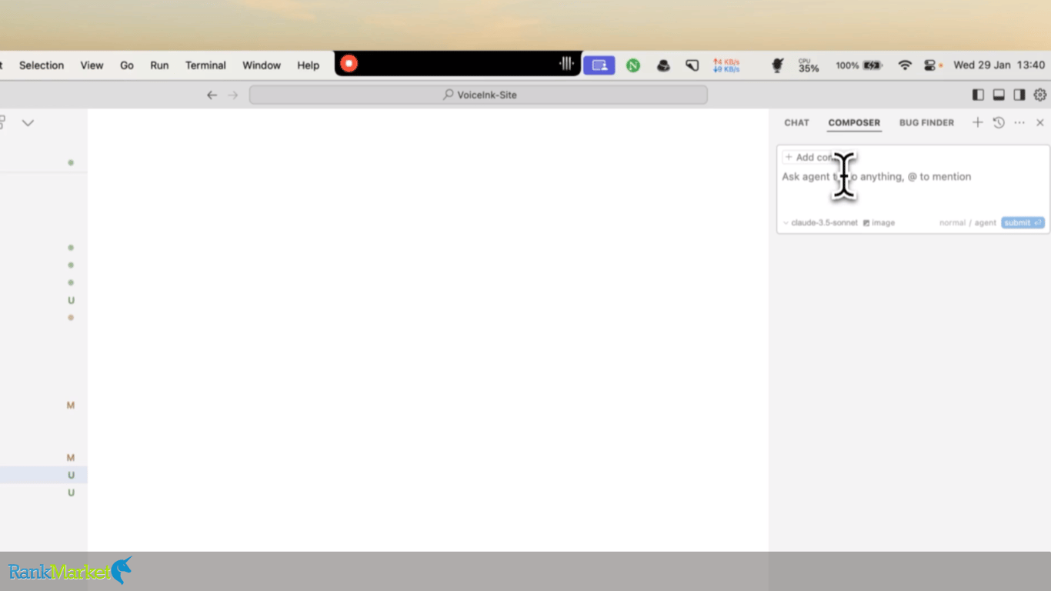
Task: Click the network speed KB/s indicator
Action: coord(726,65)
